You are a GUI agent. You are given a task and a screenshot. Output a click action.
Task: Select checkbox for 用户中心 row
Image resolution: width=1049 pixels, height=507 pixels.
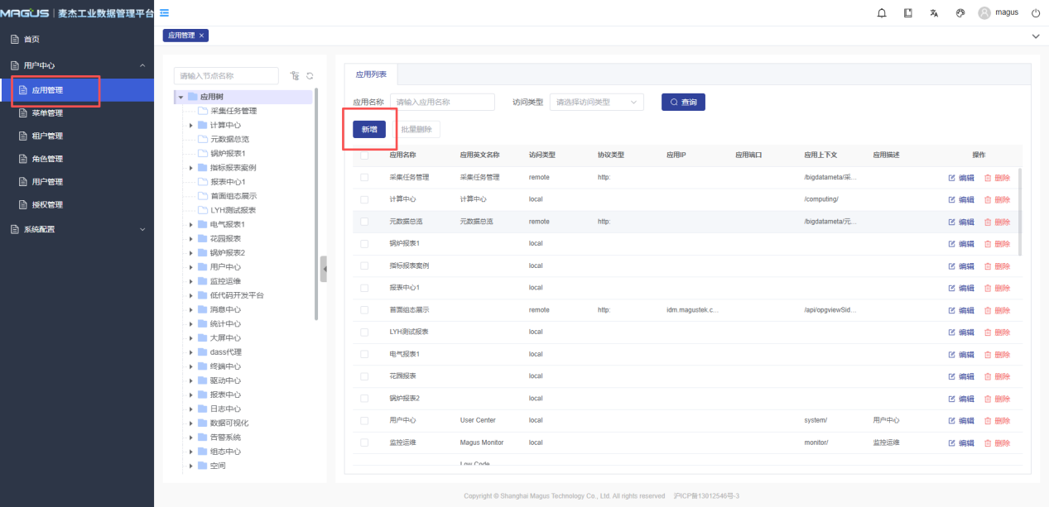tap(364, 420)
